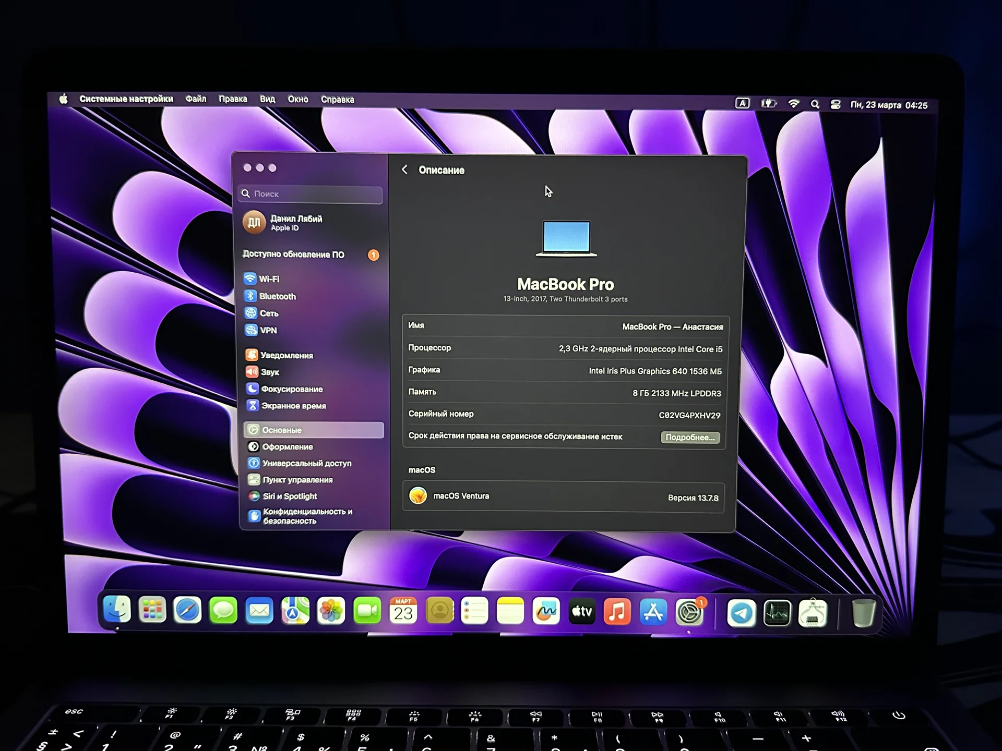Open Уведомления in the sidebar
This screenshot has width=1002, height=751.
point(279,355)
